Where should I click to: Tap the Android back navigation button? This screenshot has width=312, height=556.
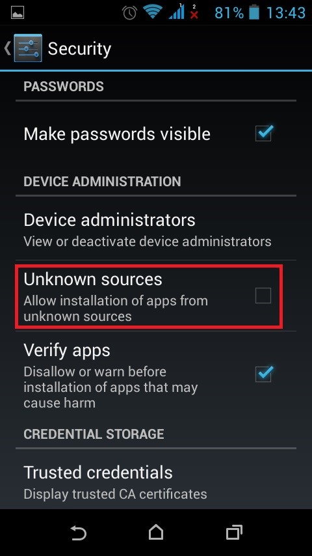pos(78,533)
